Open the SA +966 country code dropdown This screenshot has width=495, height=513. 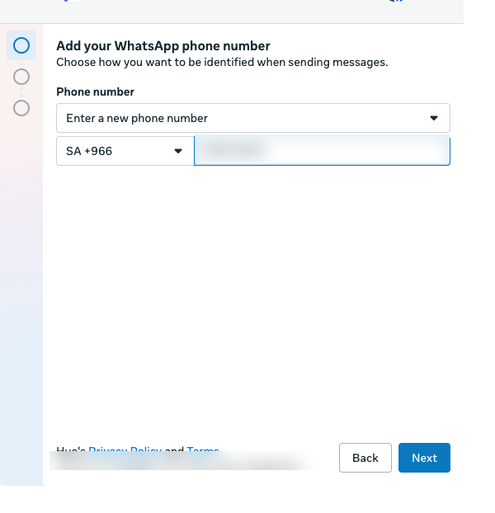coord(125,151)
